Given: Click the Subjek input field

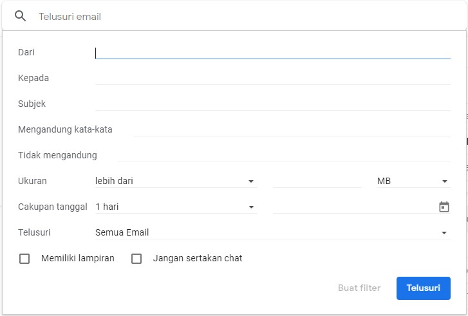Looking at the screenshot, I should (x=272, y=104).
